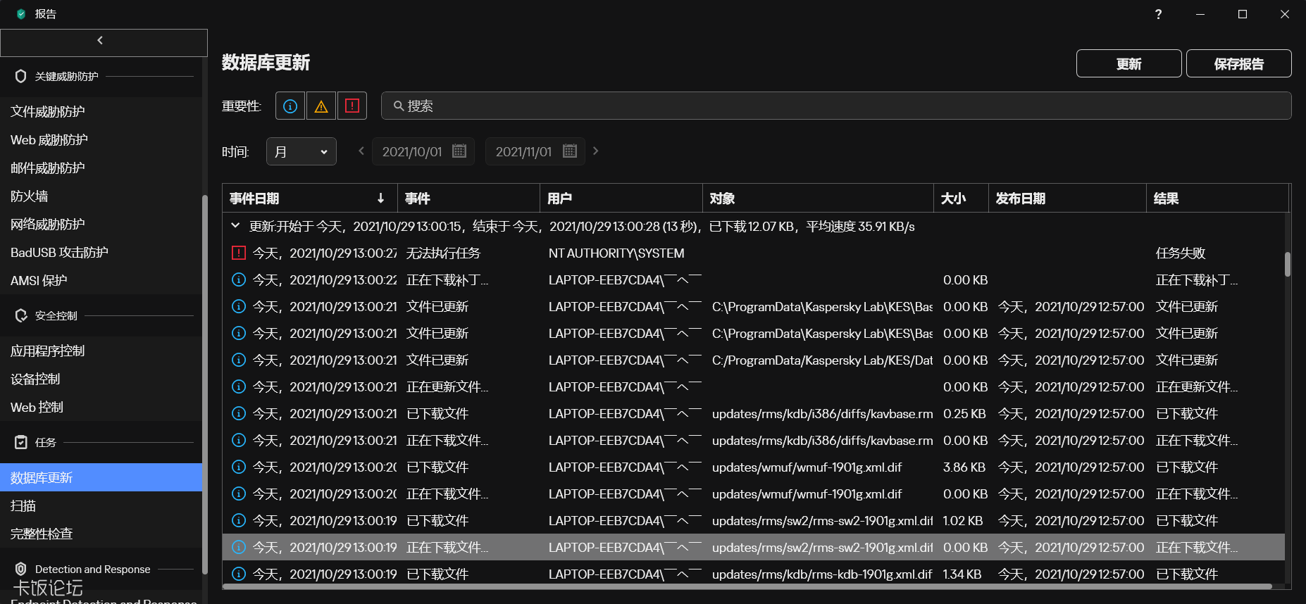Toggle the info severity filter icon
The image size is (1306, 604).
[x=290, y=106]
